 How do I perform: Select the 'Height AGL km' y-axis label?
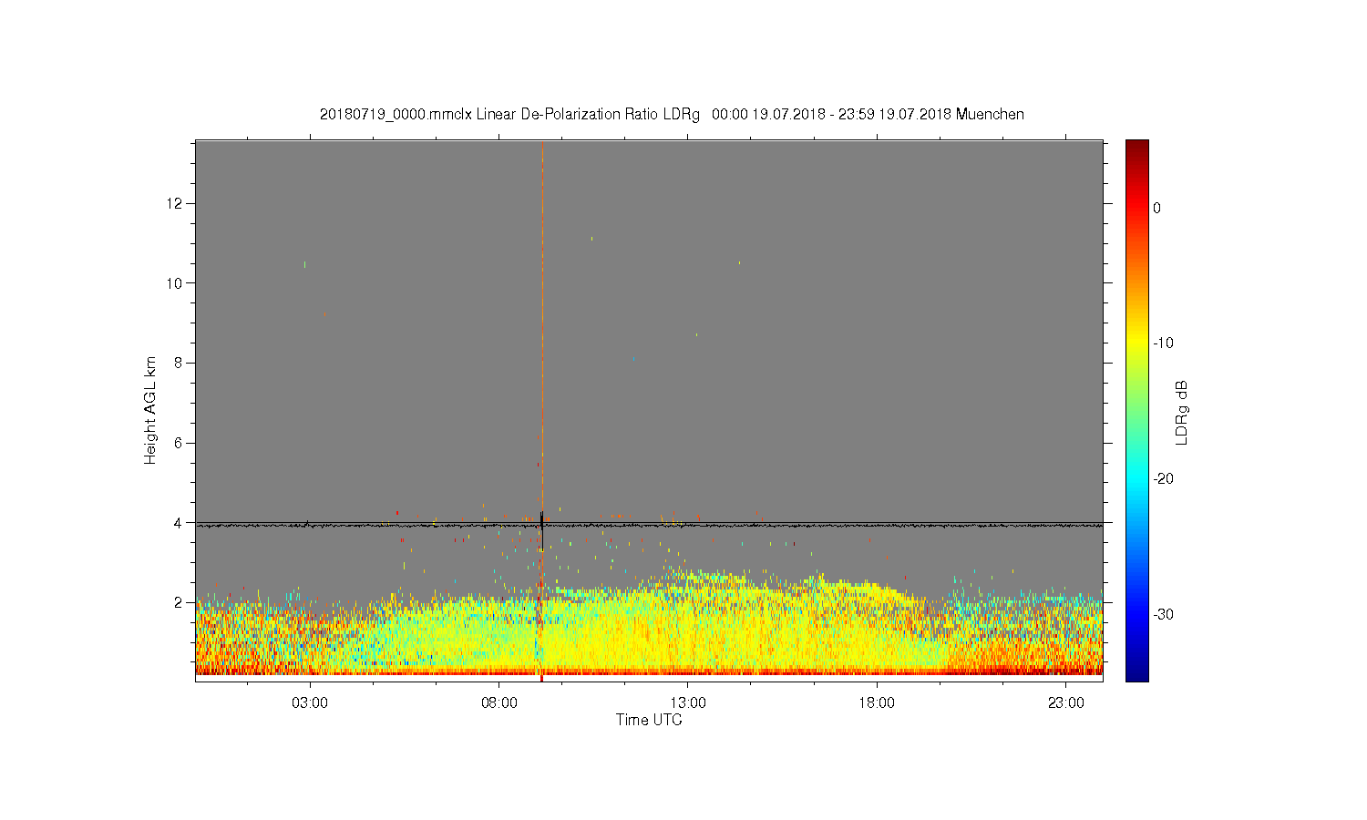pyautogui.click(x=150, y=411)
